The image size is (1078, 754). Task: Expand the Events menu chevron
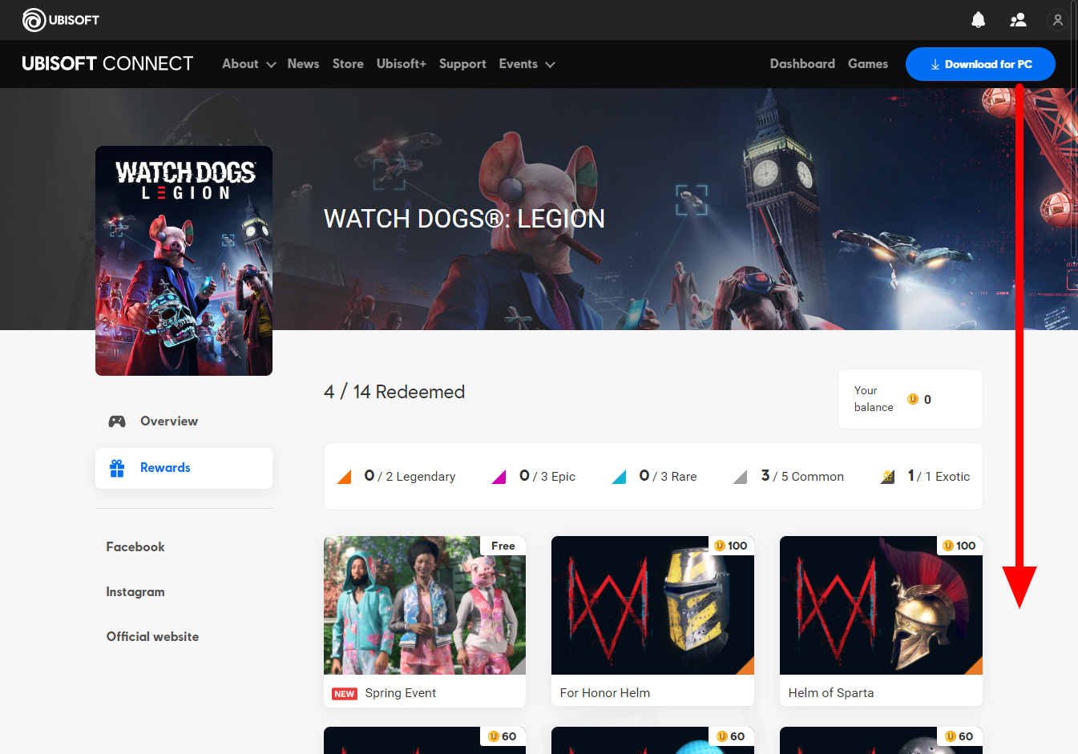[550, 65]
